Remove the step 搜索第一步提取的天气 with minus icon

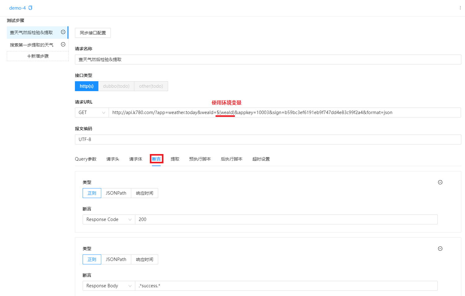click(63, 44)
